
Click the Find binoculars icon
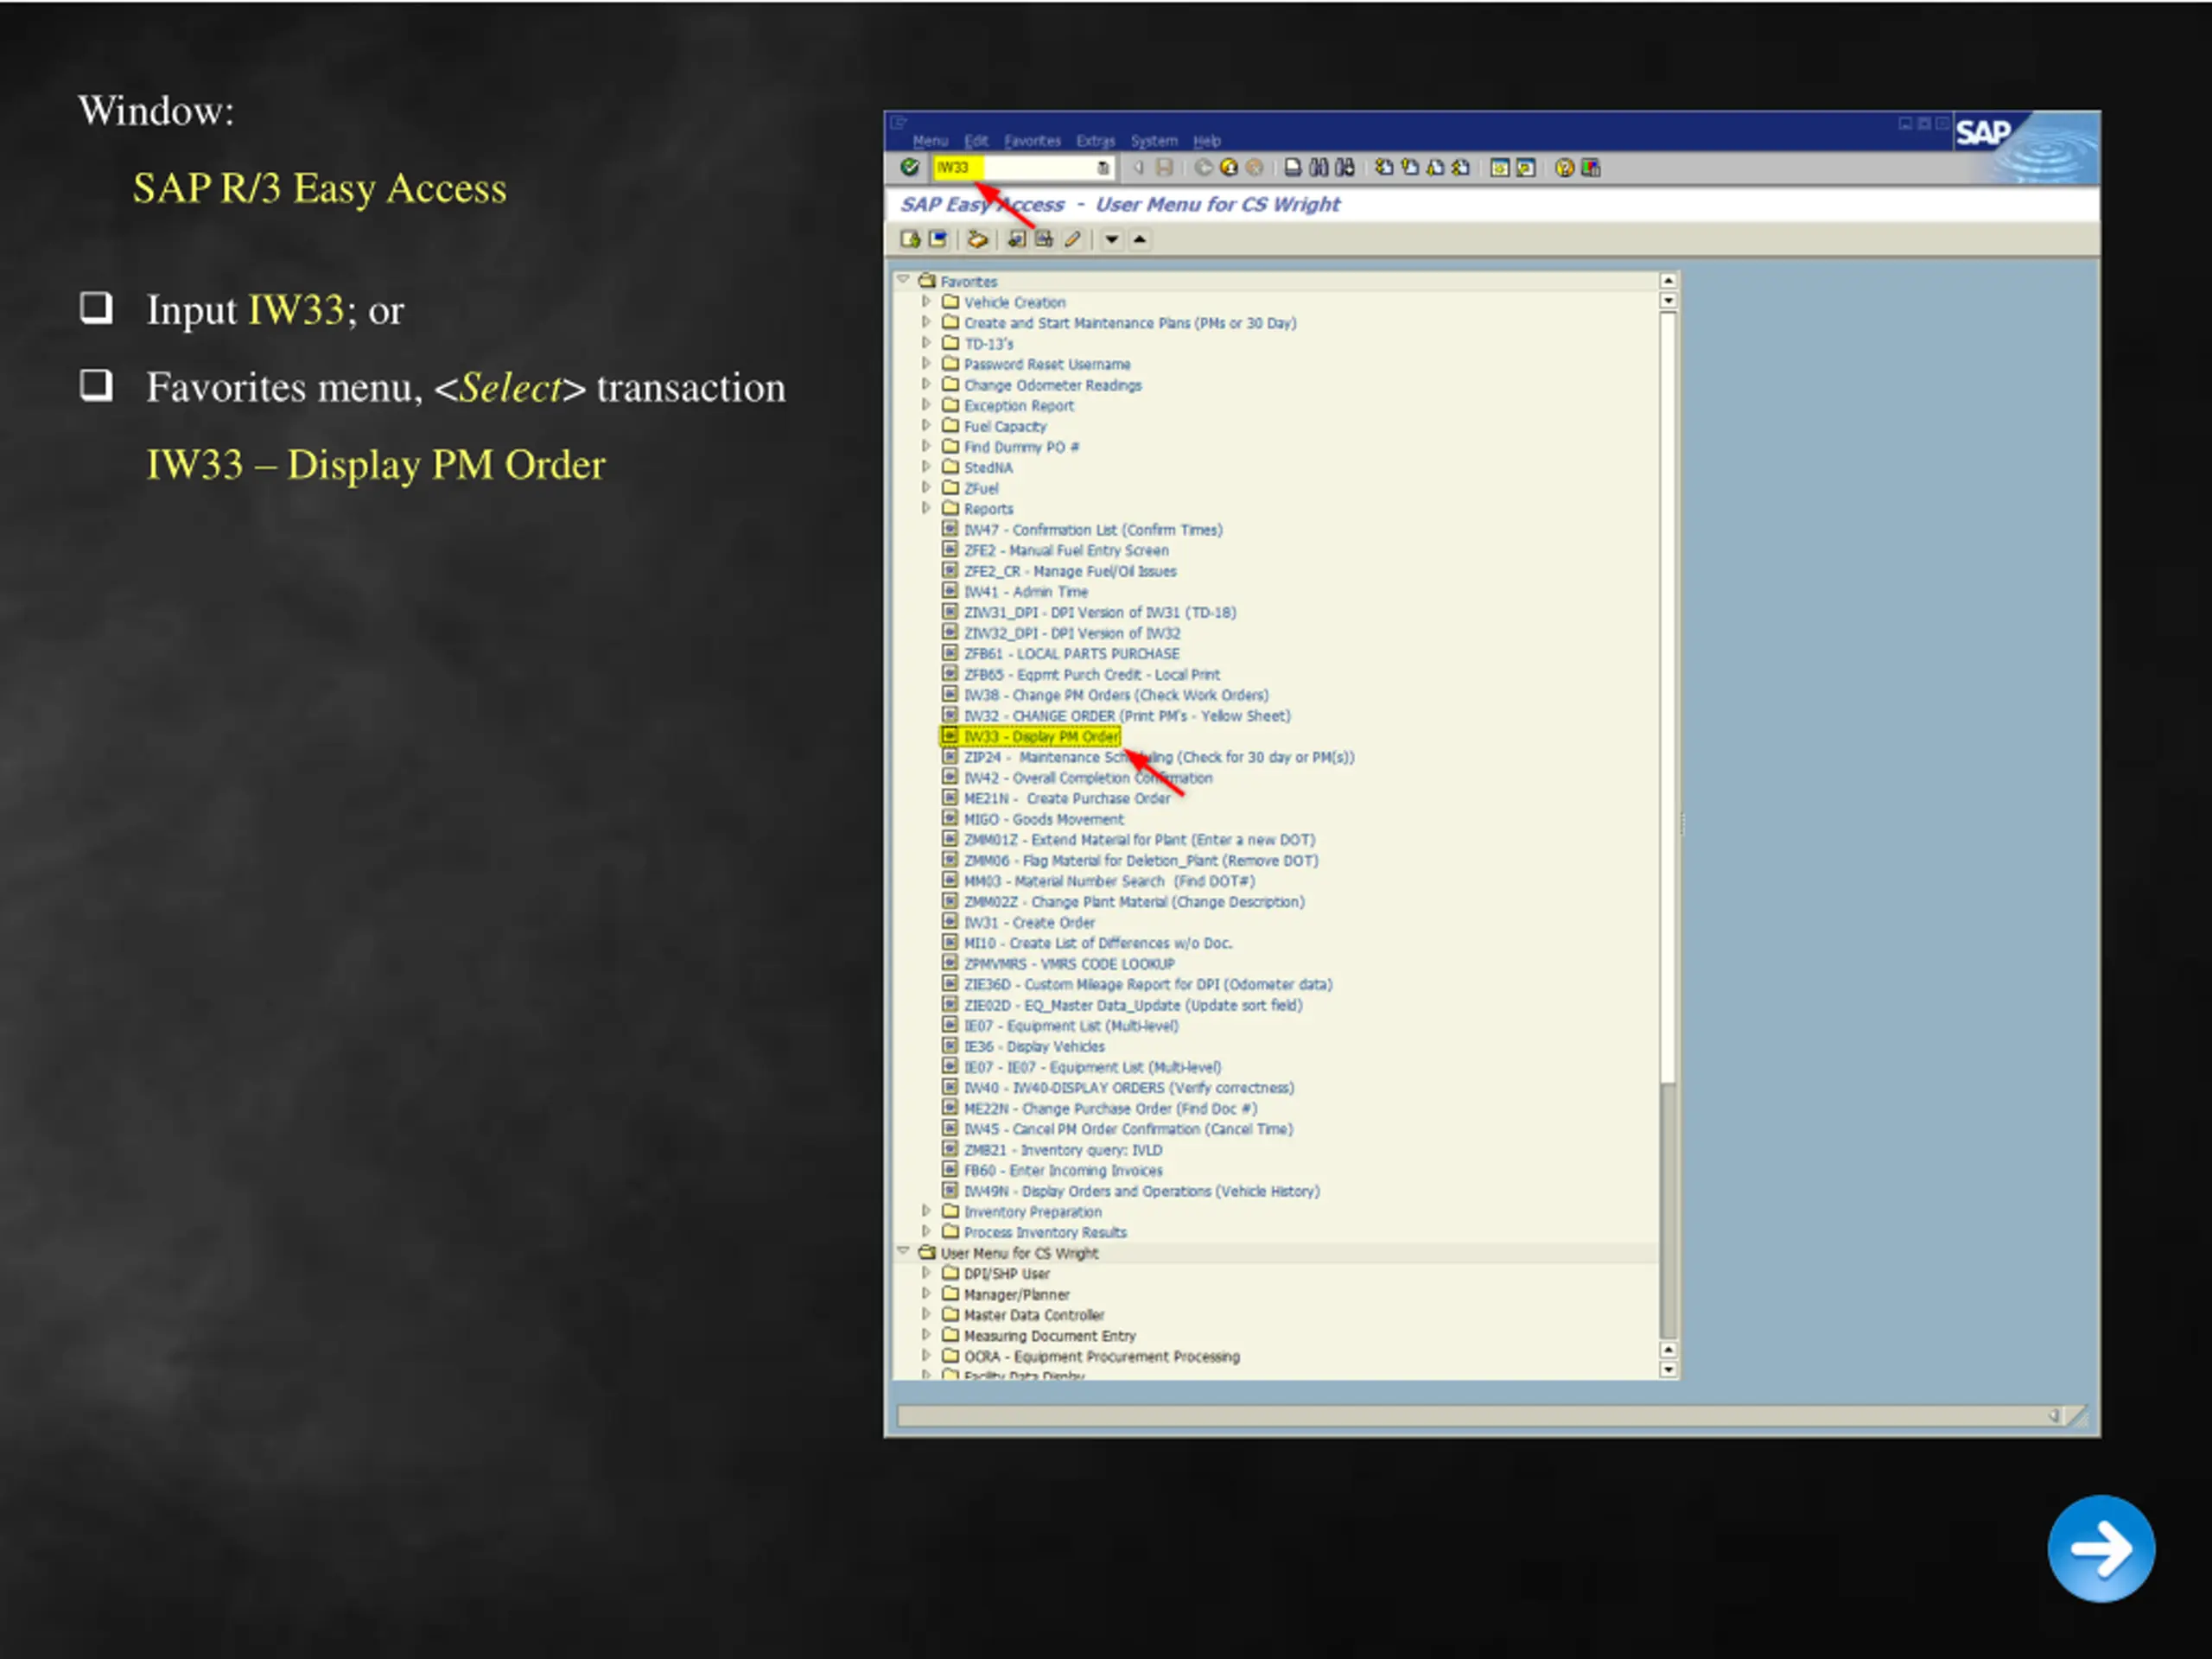[x=1319, y=167]
